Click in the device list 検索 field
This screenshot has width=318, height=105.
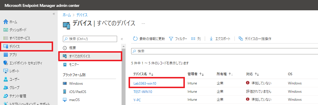coord(225,51)
